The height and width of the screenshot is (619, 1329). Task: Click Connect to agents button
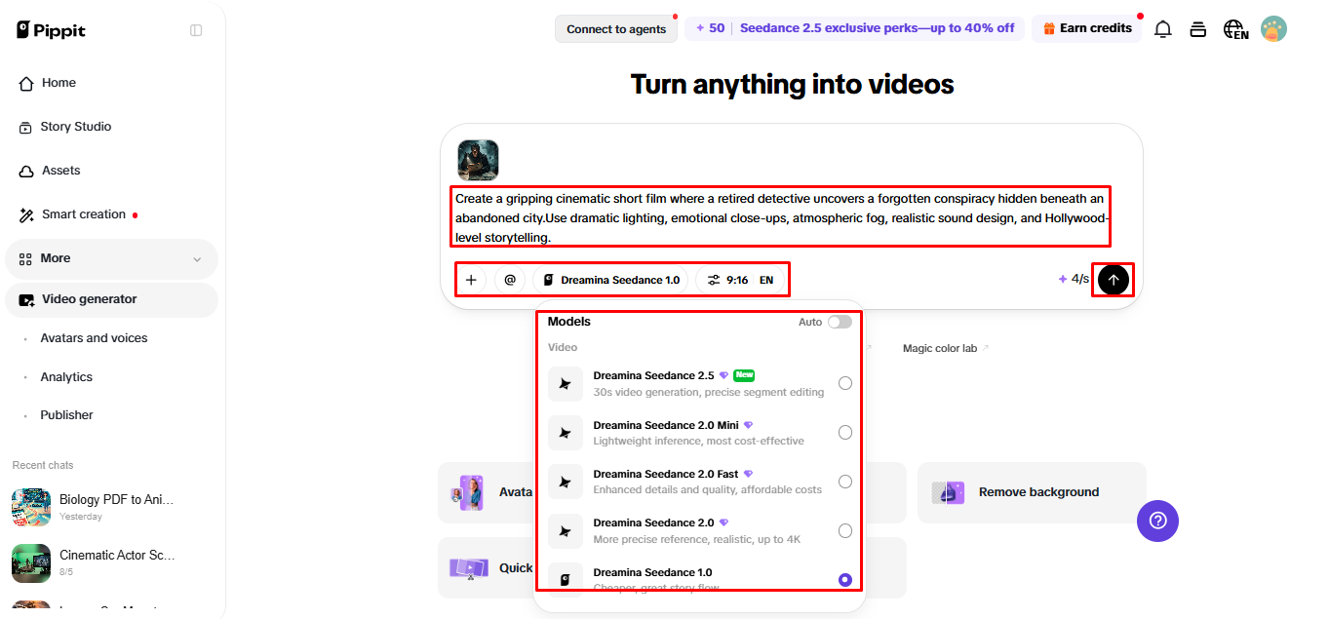click(x=616, y=29)
